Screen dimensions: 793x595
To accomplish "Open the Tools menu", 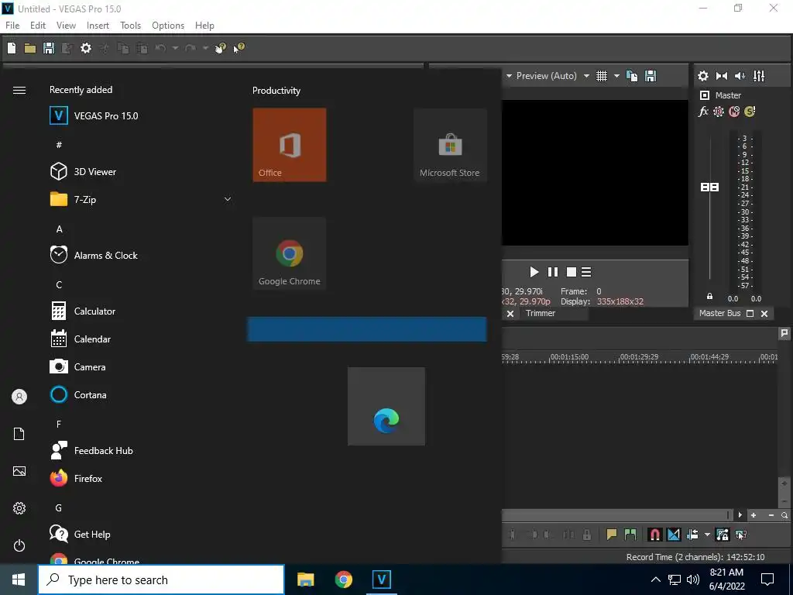I will pyautogui.click(x=130, y=26).
